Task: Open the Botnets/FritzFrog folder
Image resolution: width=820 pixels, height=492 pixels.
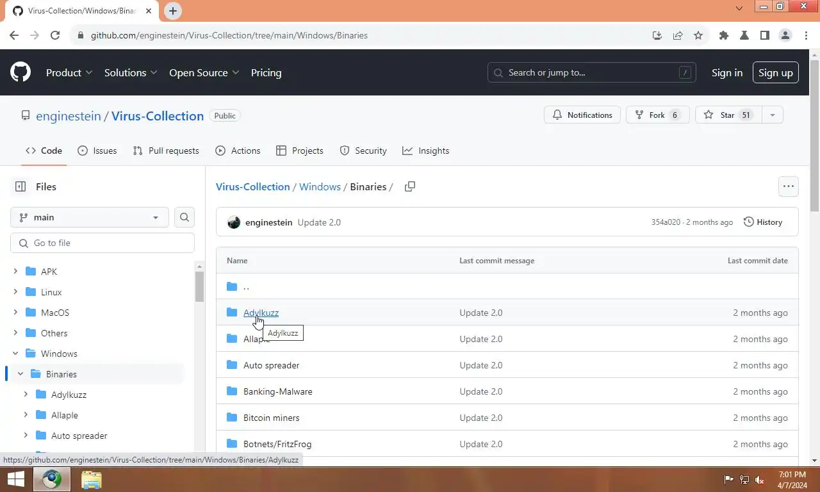Action: tap(277, 444)
